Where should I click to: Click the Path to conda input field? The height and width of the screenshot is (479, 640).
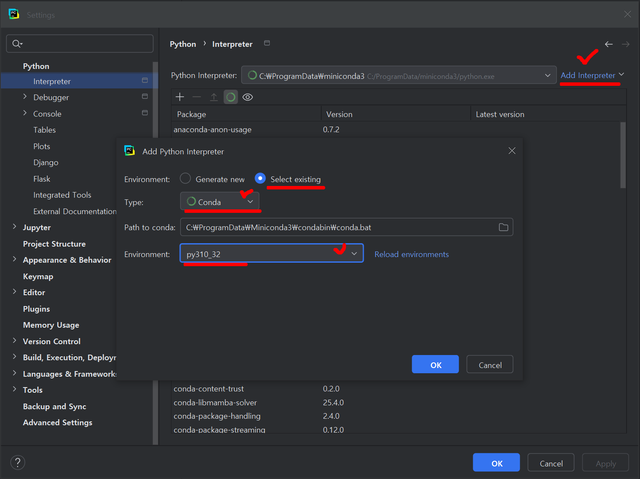[346, 227]
